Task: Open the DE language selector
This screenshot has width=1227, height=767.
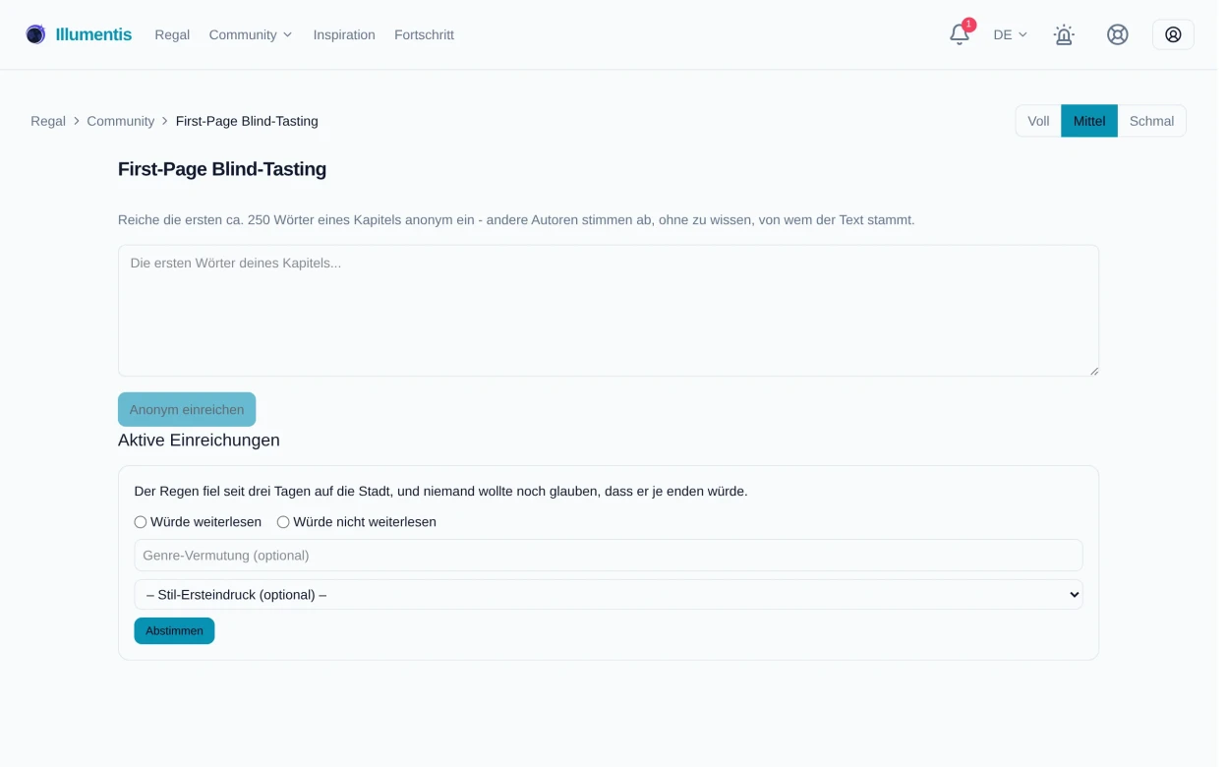Action: pos(1010,34)
